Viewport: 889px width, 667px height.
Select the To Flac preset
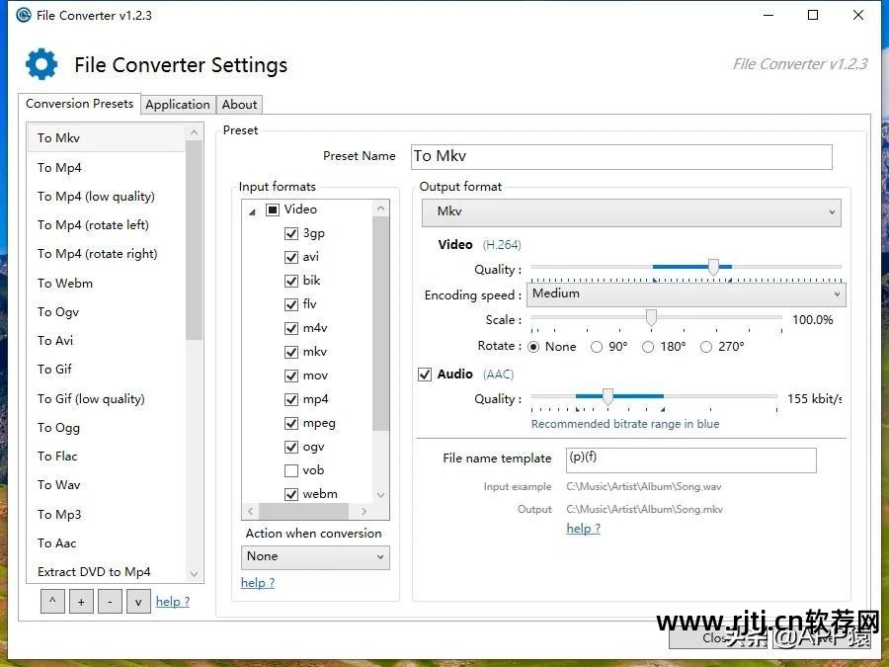point(107,457)
